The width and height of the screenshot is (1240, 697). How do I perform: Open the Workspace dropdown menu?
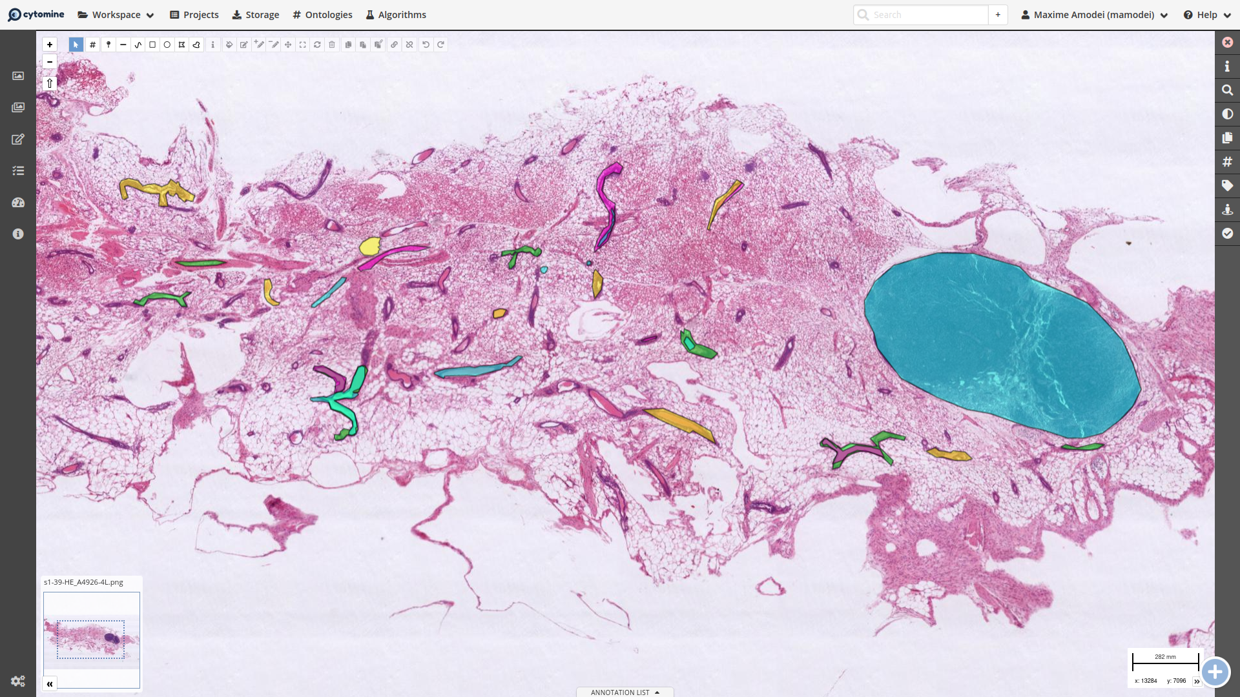click(x=116, y=15)
